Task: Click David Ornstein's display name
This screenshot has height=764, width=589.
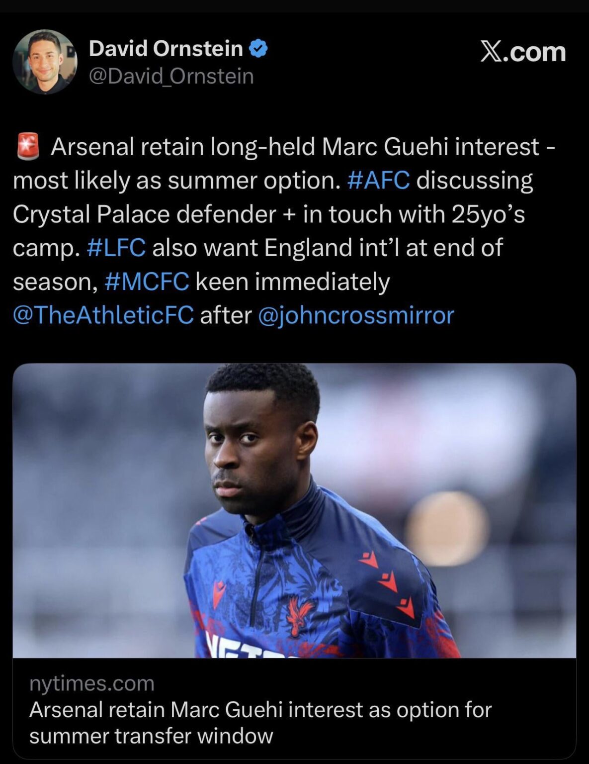Action: pyautogui.click(x=167, y=48)
